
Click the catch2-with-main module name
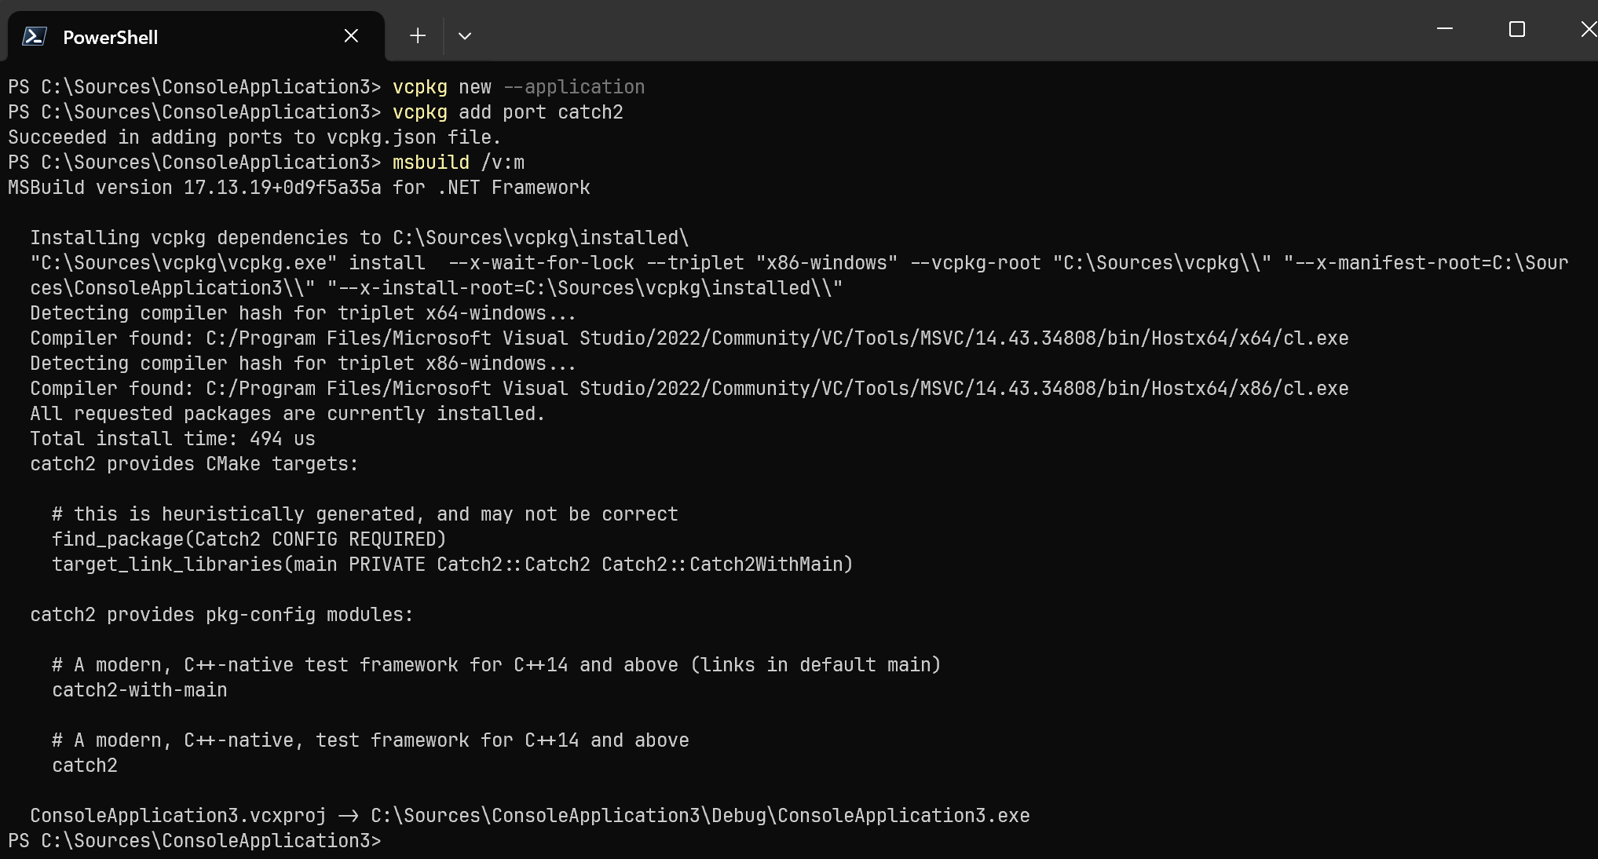point(140,690)
